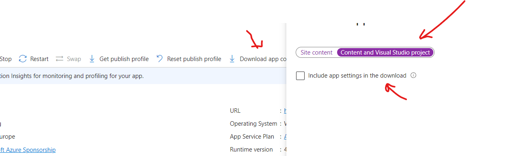Click the Reset publish profile text
This screenshot has width=528, height=156.
tap(194, 59)
